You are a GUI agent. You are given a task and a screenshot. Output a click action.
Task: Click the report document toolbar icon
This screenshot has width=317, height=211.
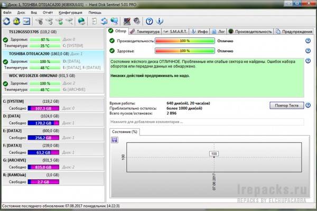click(94, 21)
